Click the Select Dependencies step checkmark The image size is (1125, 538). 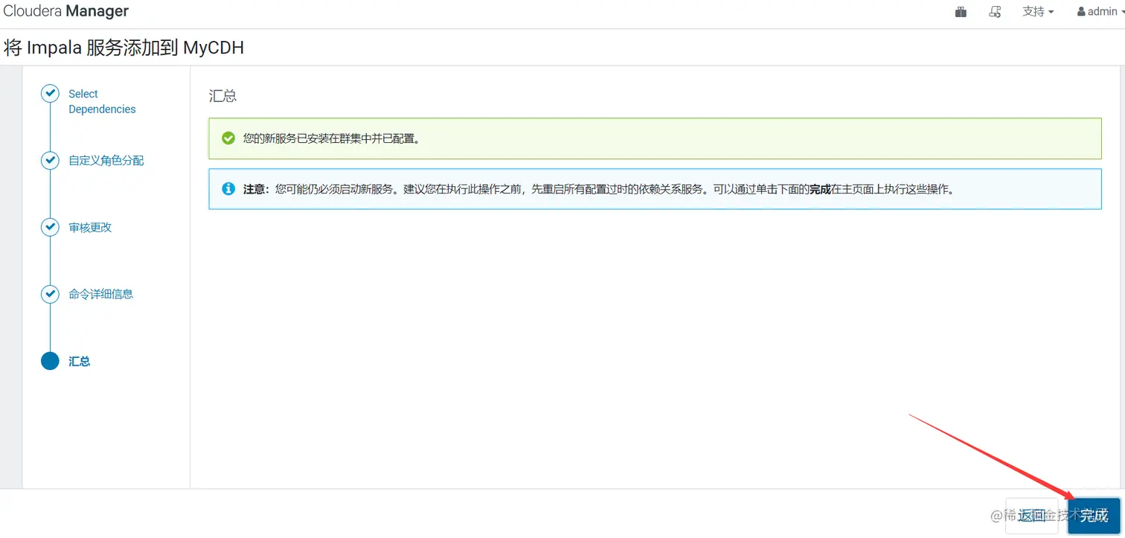[x=50, y=93]
